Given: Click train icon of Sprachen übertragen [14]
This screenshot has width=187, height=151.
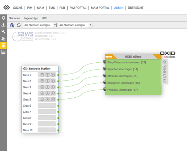Looking at the screenshot, I should tap(105, 69).
